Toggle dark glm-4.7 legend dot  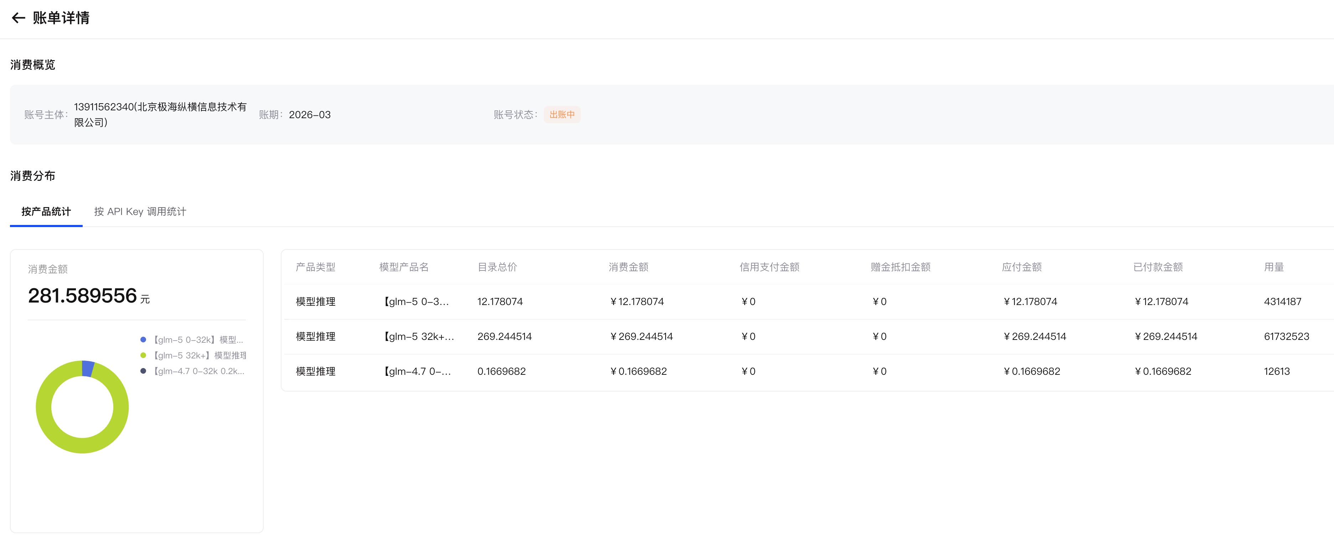144,371
